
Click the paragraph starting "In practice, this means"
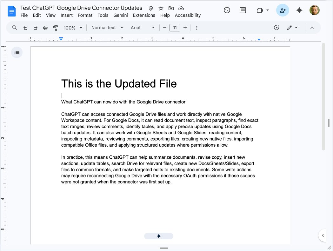point(158,169)
